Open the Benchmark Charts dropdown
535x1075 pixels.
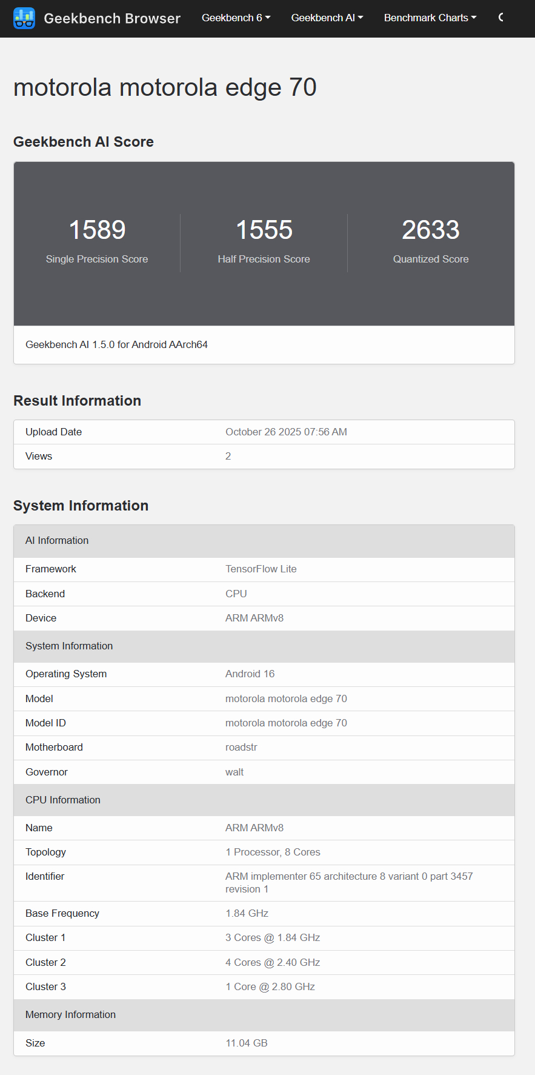tap(430, 18)
